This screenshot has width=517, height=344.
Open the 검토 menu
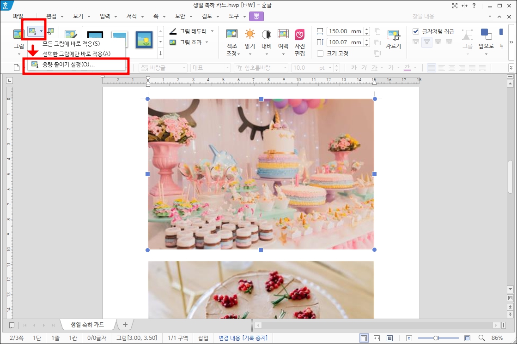click(207, 16)
